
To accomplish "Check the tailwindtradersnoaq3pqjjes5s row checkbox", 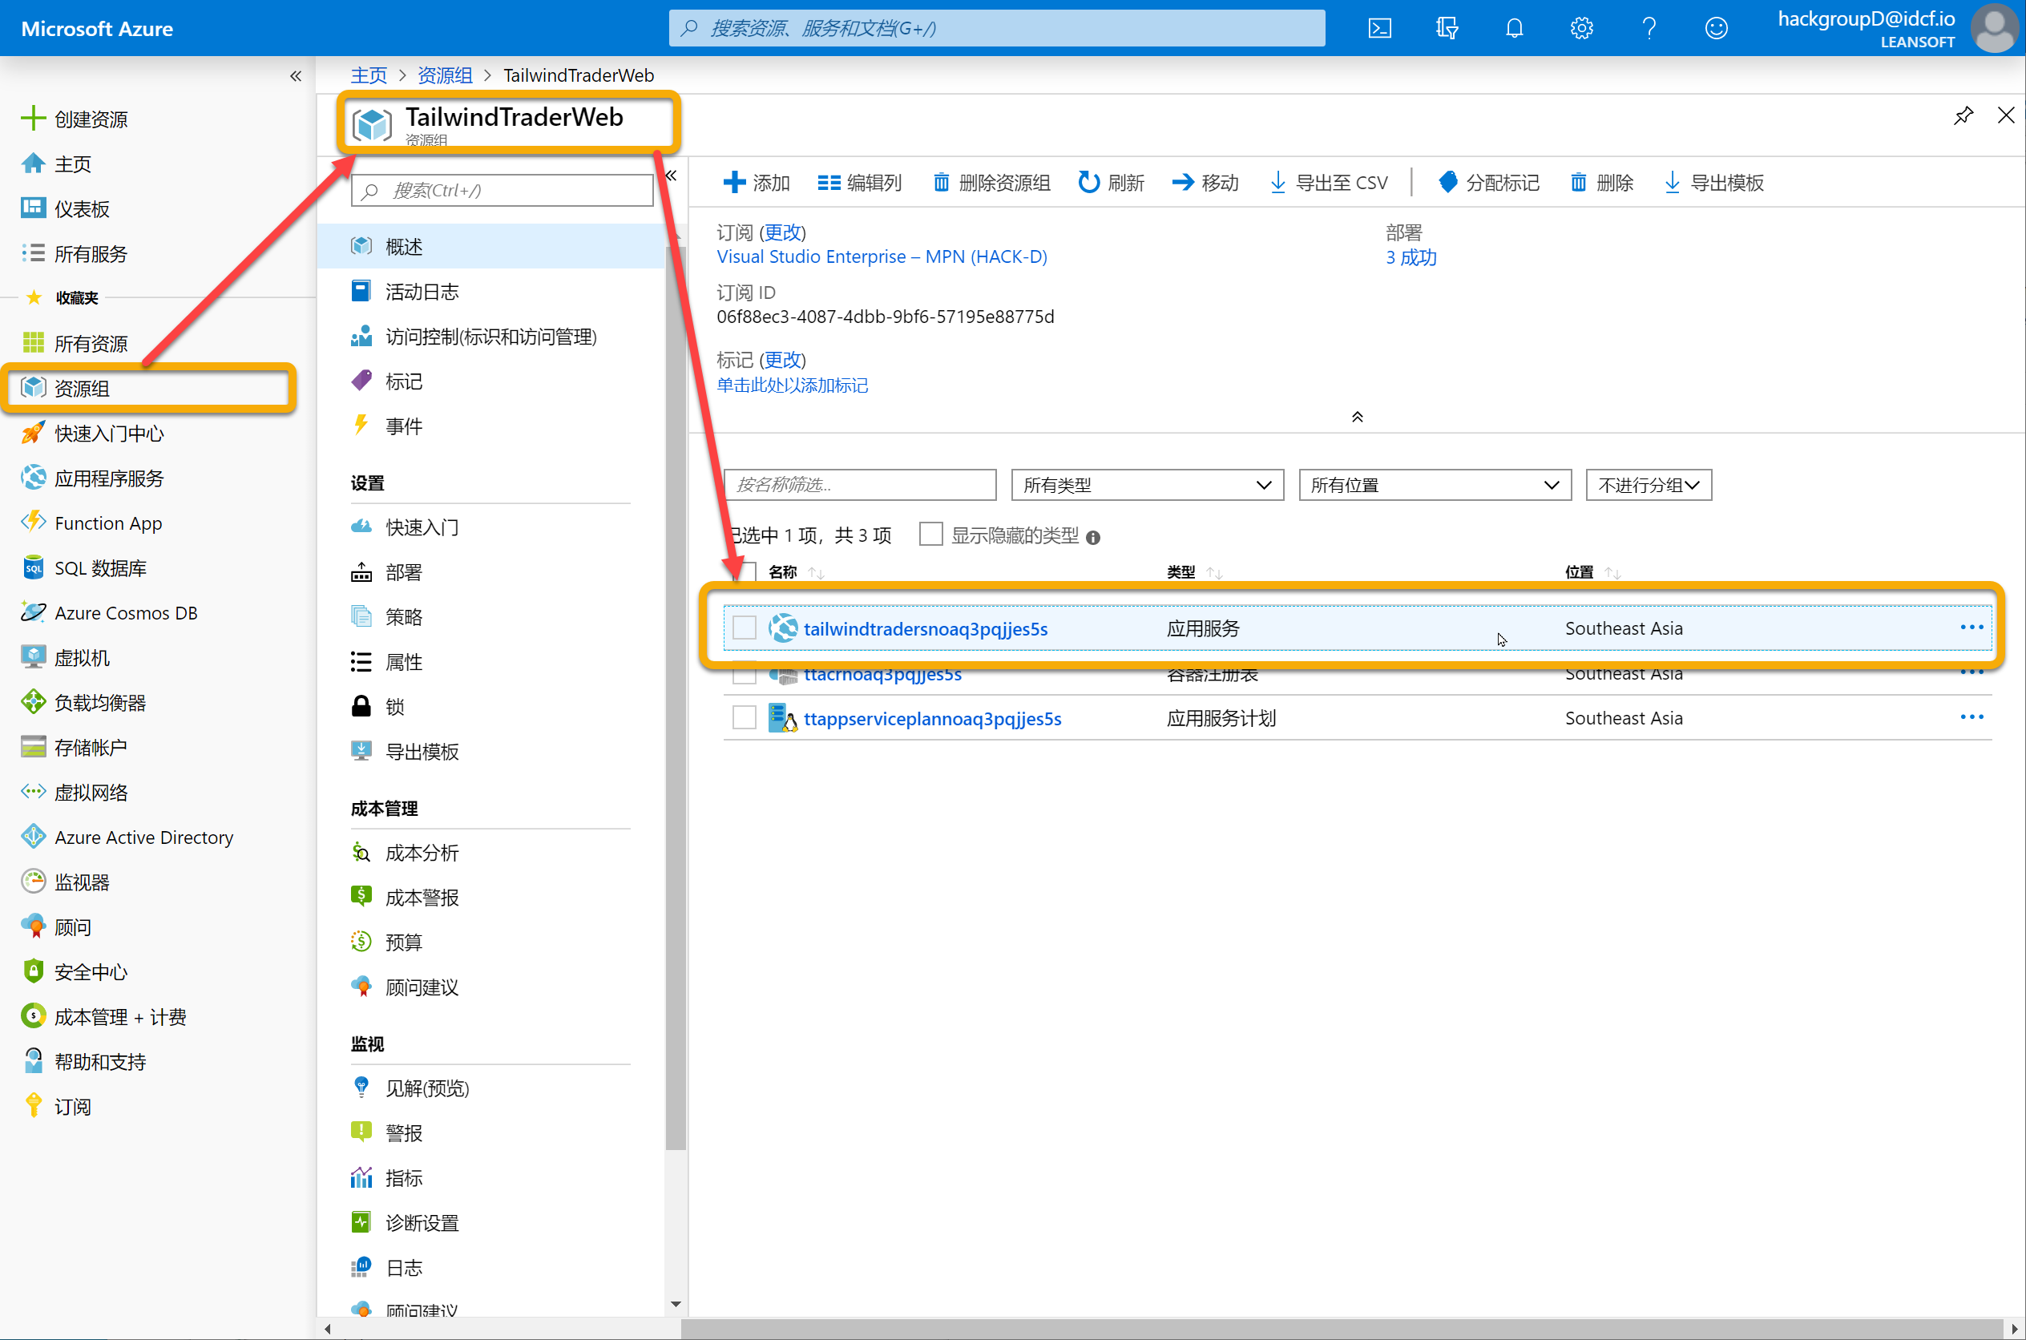I will [745, 628].
